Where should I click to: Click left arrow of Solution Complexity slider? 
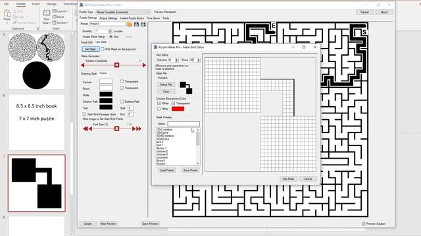[x=83, y=65]
